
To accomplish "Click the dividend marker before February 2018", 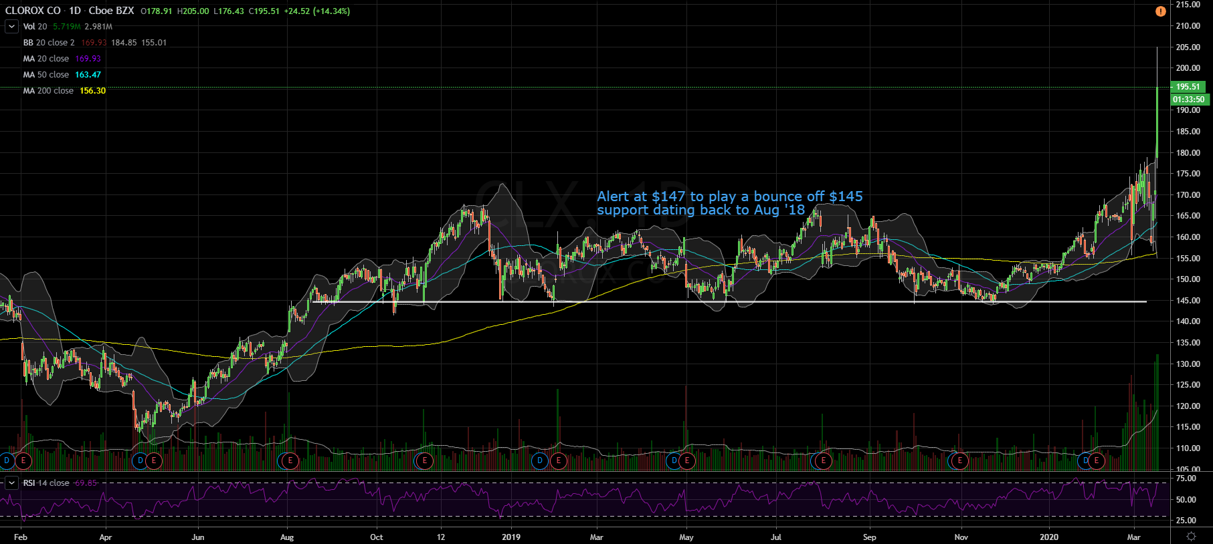I will (x=7, y=460).
